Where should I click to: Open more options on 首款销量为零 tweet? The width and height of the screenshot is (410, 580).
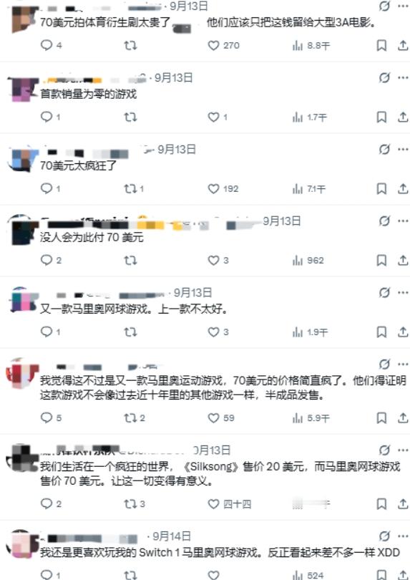[x=403, y=77]
